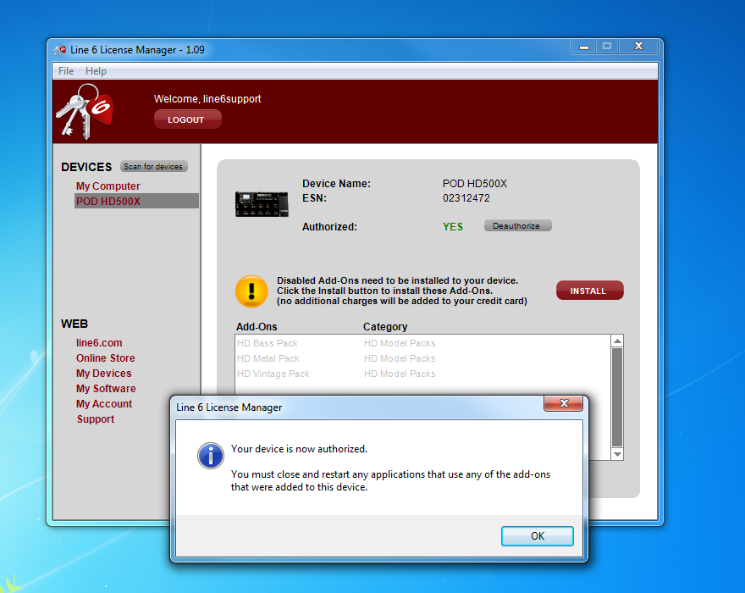Maximize the License Manager window
This screenshot has width=745, height=593.
point(607,47)
